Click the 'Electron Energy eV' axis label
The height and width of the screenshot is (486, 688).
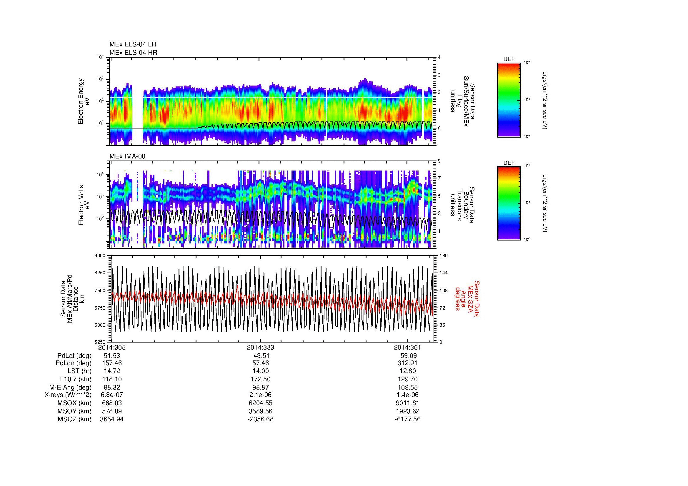pos(84,101)
